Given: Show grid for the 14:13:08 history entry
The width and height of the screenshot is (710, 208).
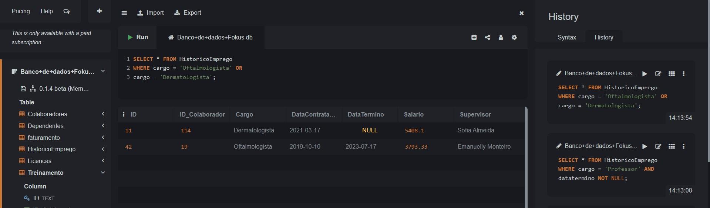Looking at the screenshot, I should [x=672, y=146].
